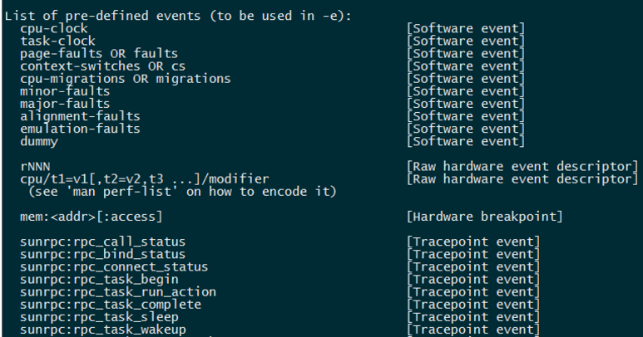The image size is (643, 337).
Task: Click the emulation-faults entry
Action: click(80, 129)
